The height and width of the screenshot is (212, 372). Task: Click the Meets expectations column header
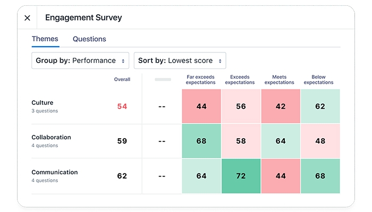click(280, 79)
